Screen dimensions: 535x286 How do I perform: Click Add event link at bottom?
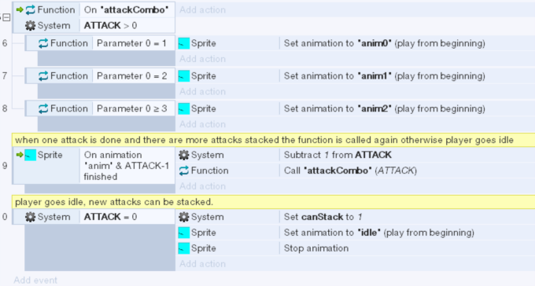tap(35, 280)
